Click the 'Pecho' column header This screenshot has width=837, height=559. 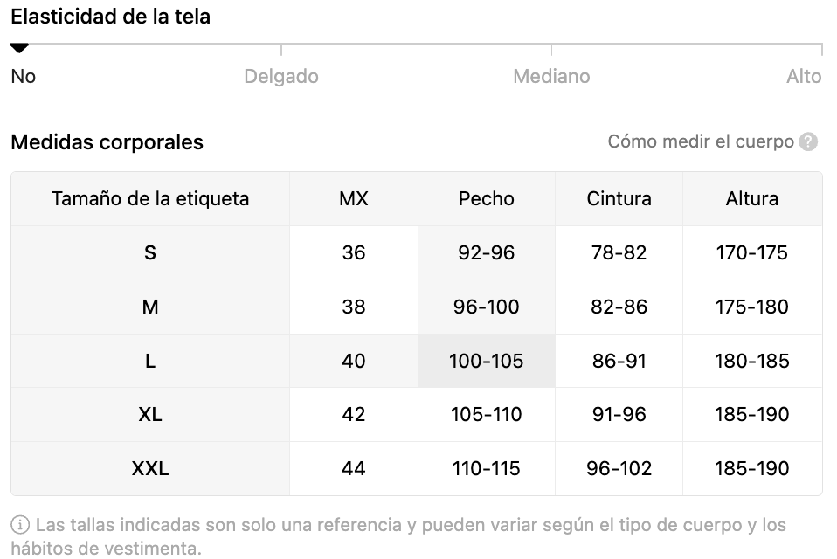[487, 199]
